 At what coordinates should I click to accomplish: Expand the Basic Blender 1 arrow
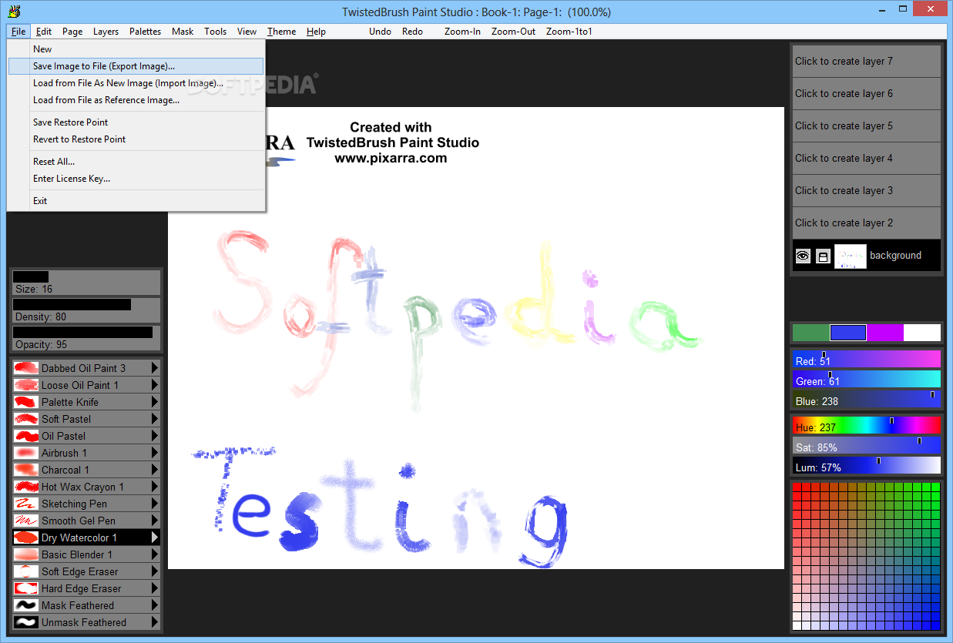click(154, 554)
